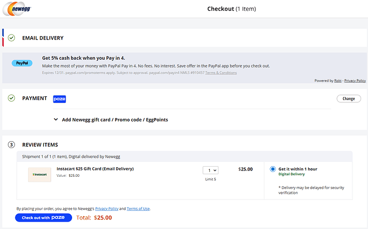Open the quantity dropdown for the gift card
This screenshot has height=229, width=368.
pyautogui.click(x=210, y=170)
